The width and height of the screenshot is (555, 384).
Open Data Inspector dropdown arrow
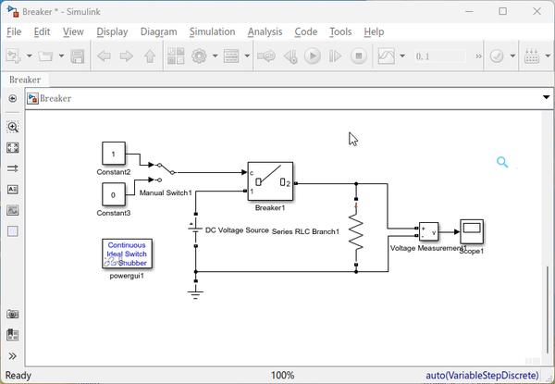coord(402,56)
